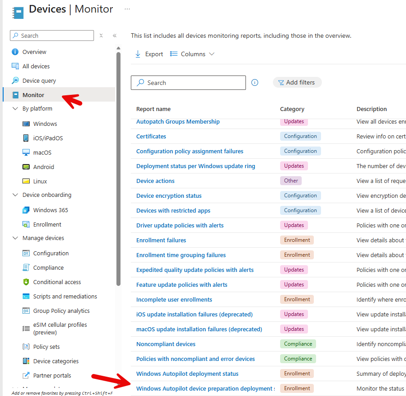
Task: Collapse the Device onboarding section
Action: coord(15,195)
